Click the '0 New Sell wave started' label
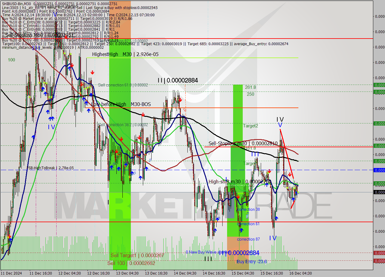 pyautogui.click(x=56, y=6)
